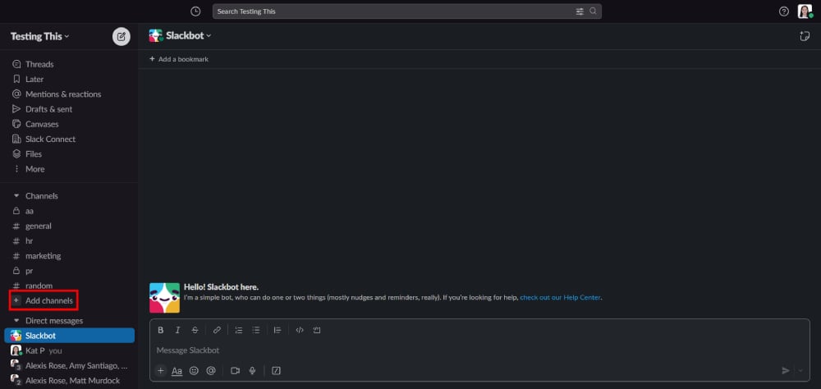Image resolution: width=821 pixels, height=389 pixels.
Task: Apply blockquote formatting
Action: coord(277,330)
